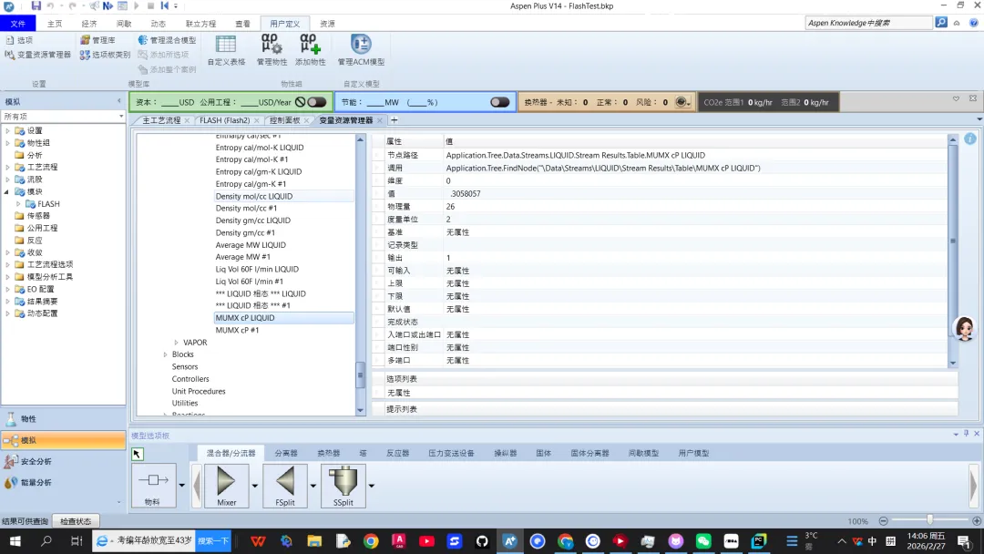
Task: Open PyCharm from the taskbar
Action: (759, 541)
